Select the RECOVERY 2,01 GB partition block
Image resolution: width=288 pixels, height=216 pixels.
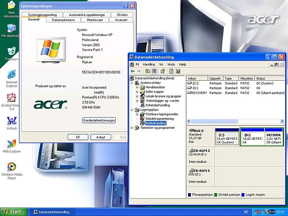[273, 137]
